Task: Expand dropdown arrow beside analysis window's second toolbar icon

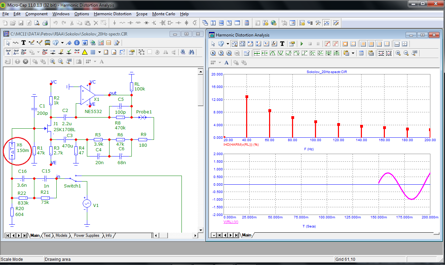Action: tap(228, 44)
